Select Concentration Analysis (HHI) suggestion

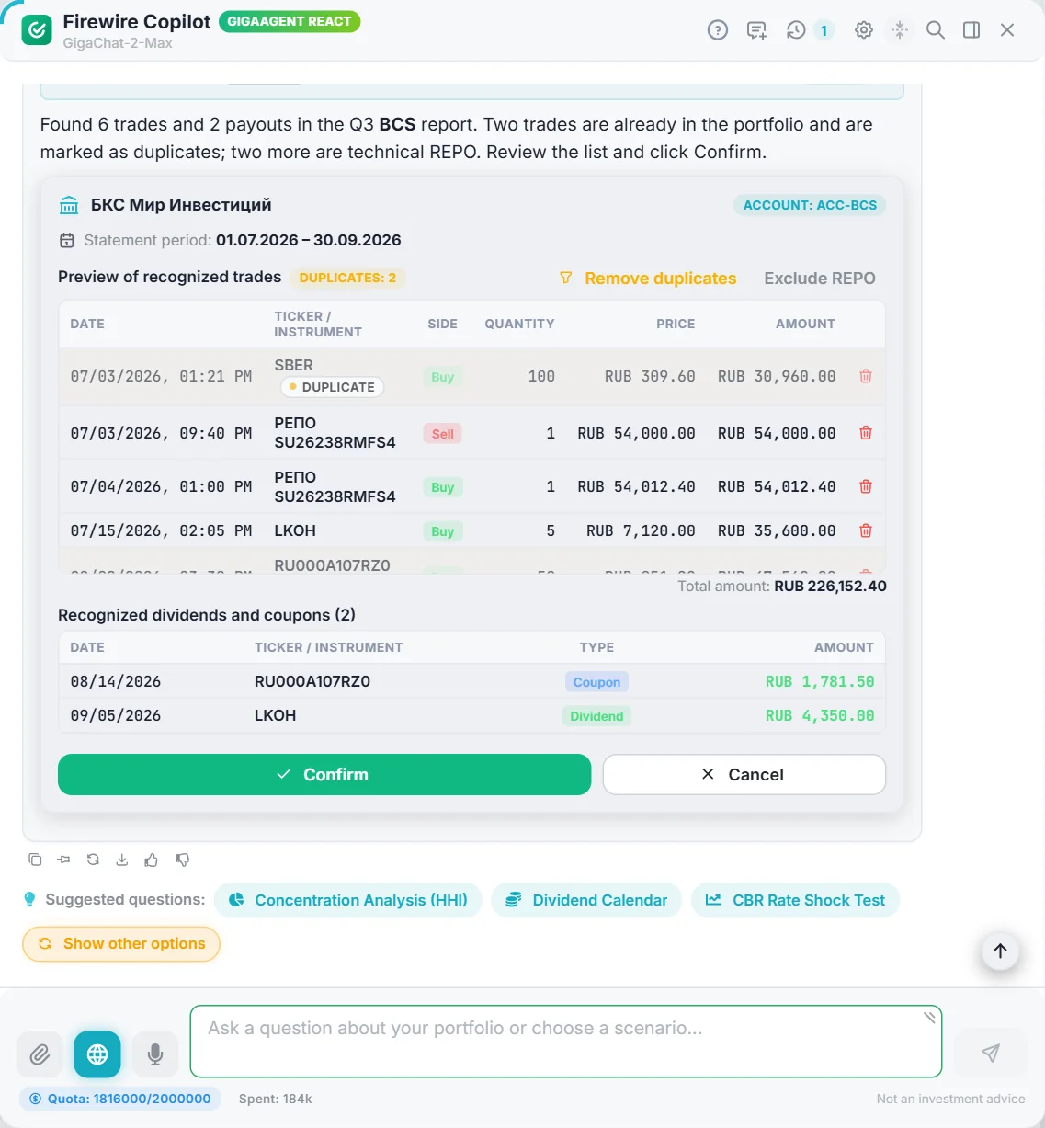coord(348,900)
